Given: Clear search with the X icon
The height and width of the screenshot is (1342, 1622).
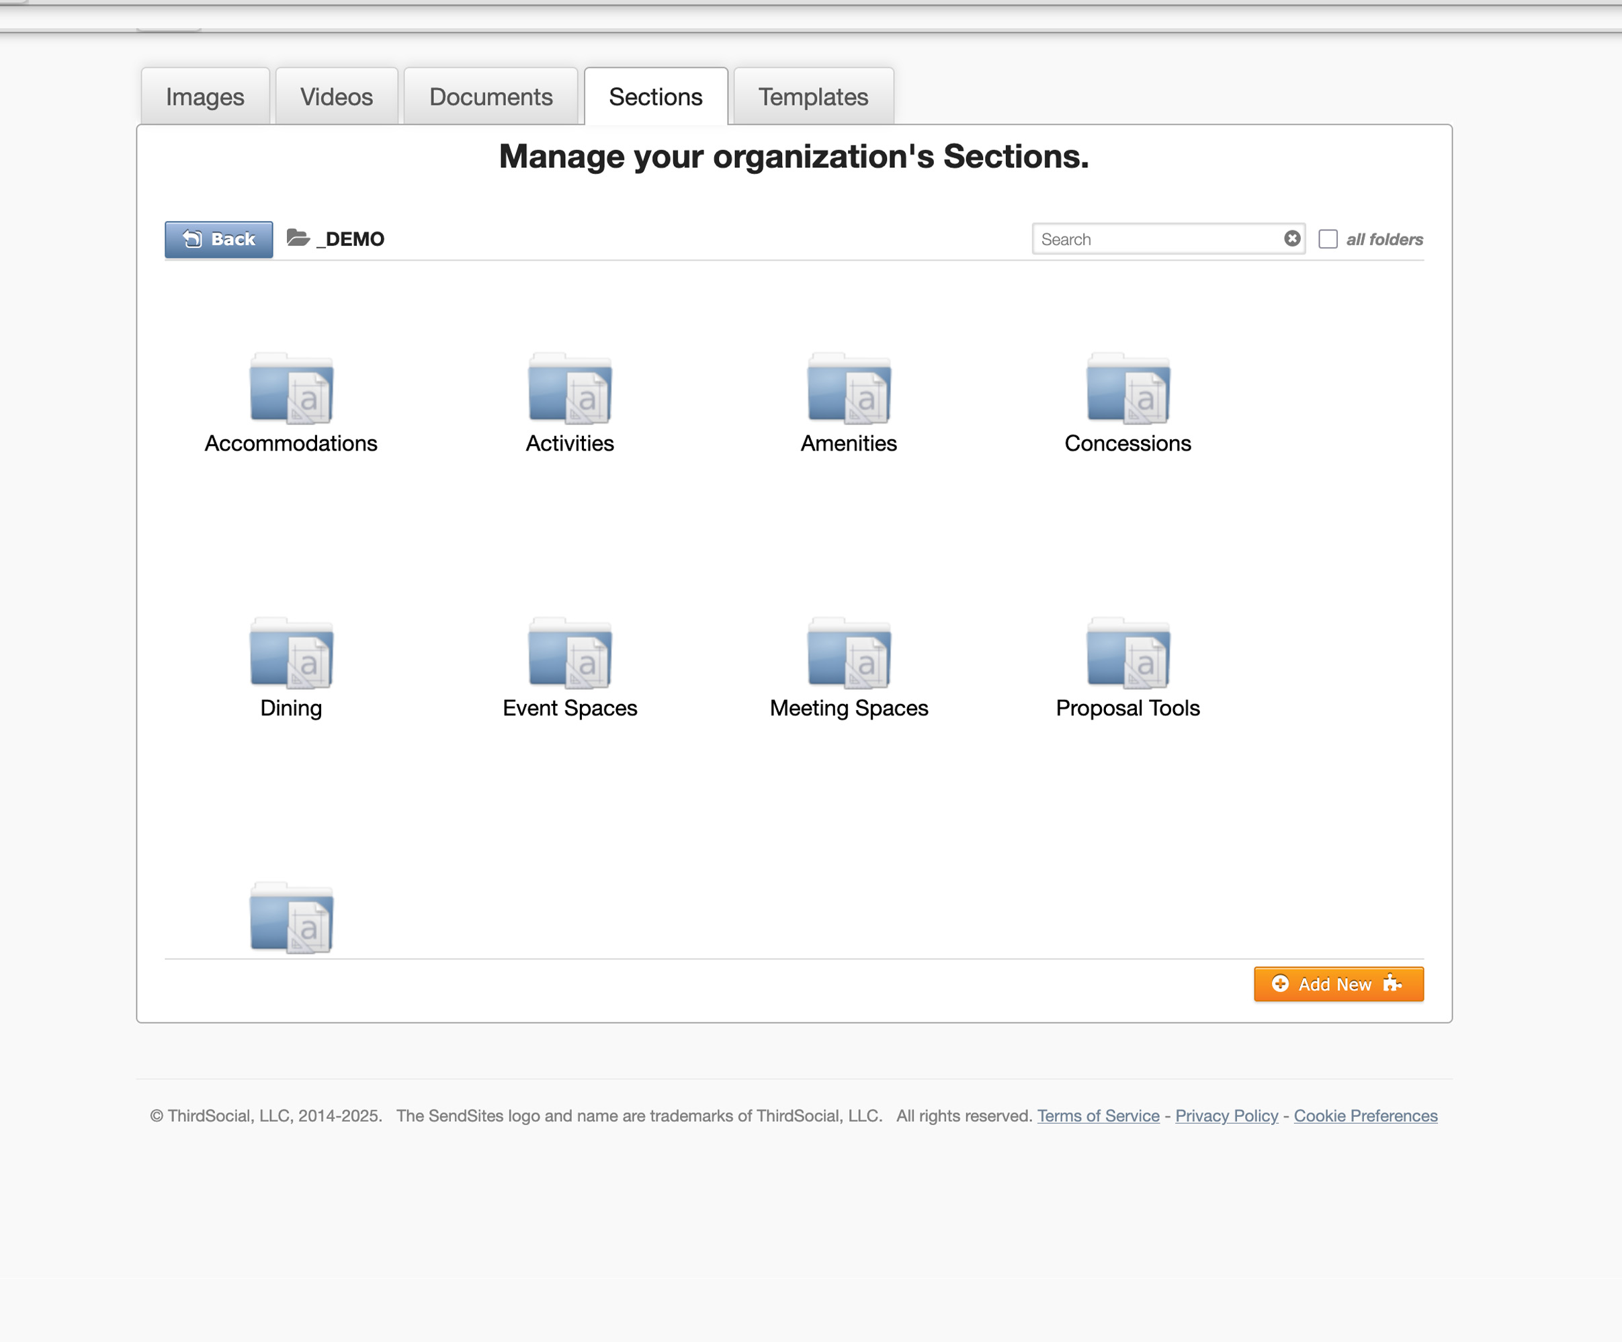Looking at the screenshot, I should (x=1291, y=238).
